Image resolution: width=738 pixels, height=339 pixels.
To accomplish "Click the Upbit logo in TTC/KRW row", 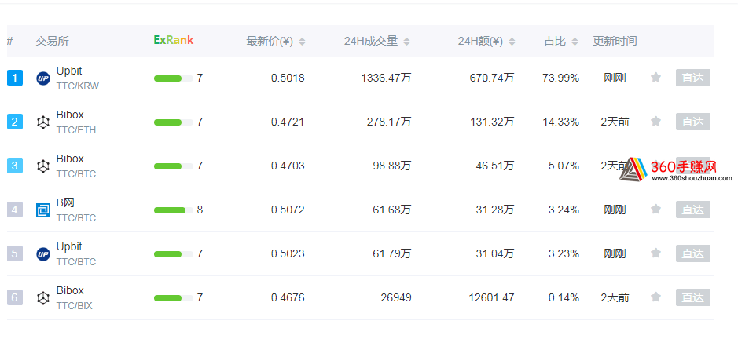I will pos(42,78).
